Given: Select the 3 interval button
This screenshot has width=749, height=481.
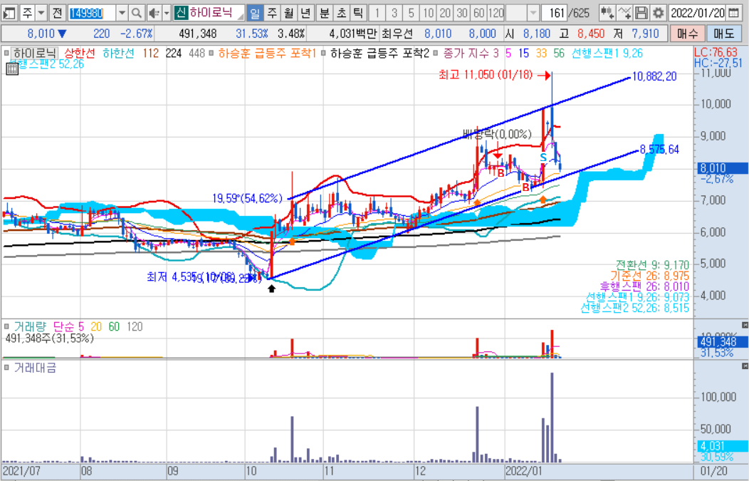Looking at the screenshot, I should (x=394, y=13).
